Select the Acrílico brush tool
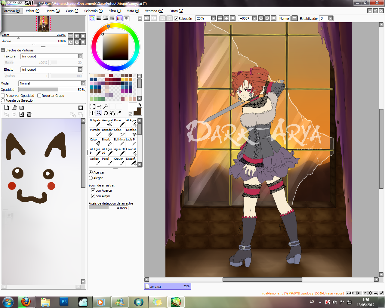 95,161
